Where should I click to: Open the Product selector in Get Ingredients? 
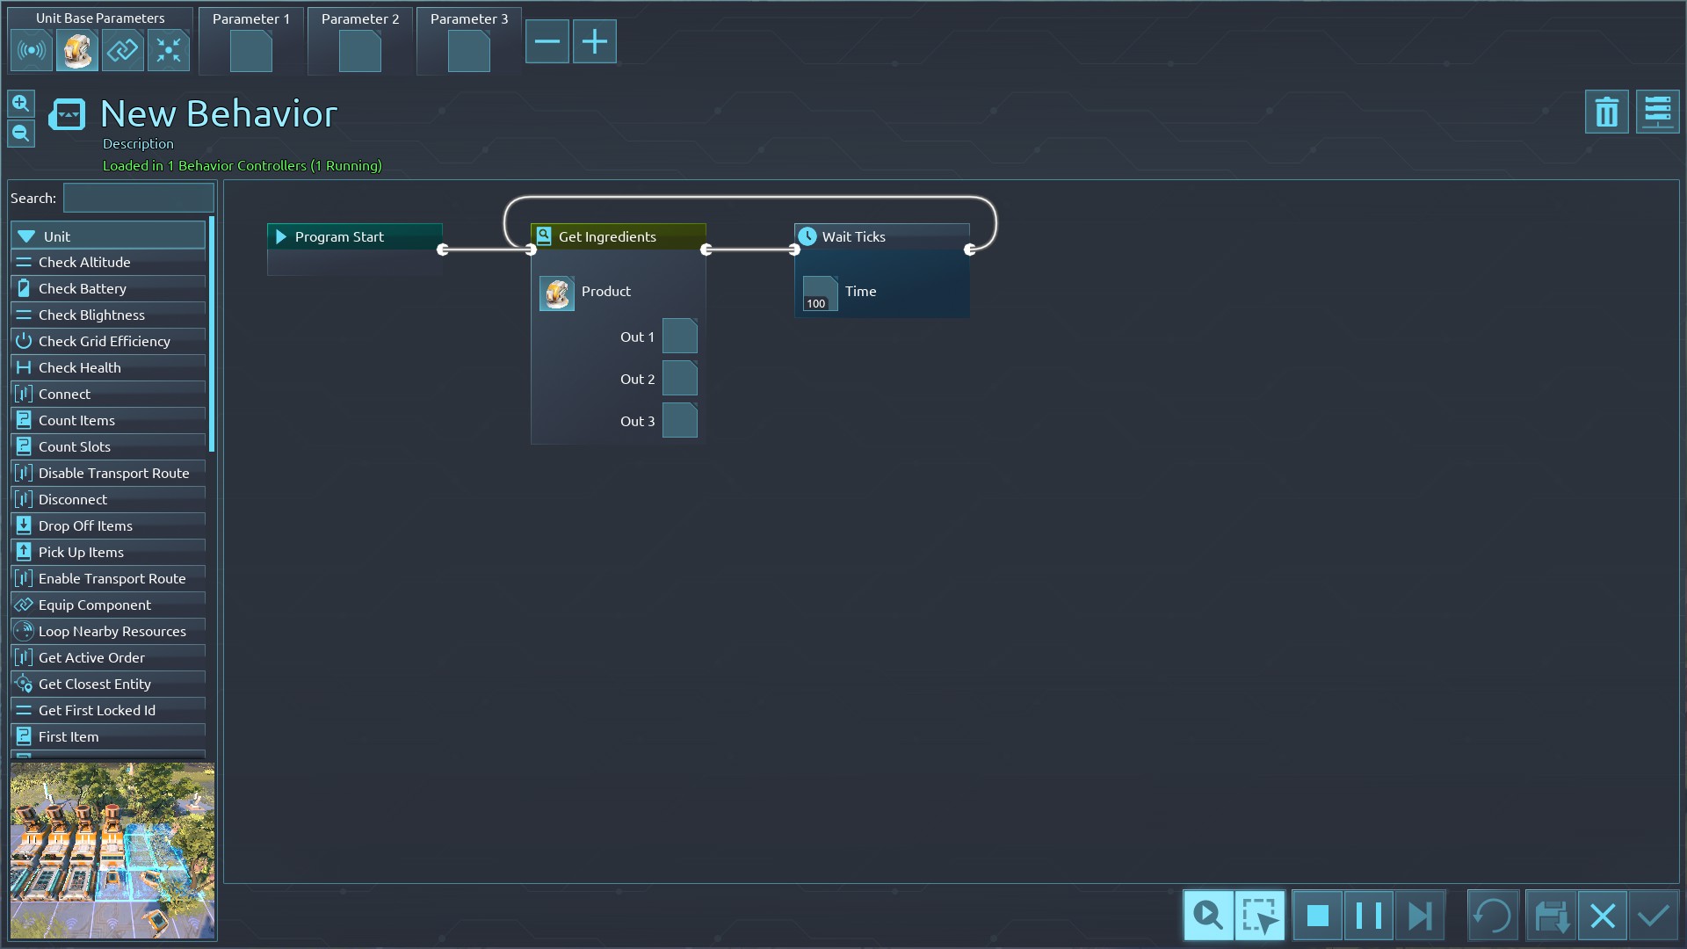(557, 293)
